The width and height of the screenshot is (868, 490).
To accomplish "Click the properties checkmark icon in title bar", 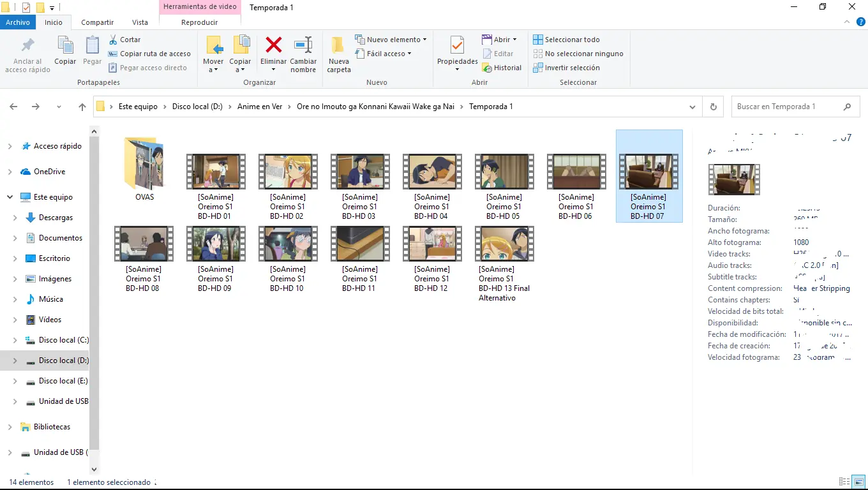I will pyautogui.click(x=26, y=8).
